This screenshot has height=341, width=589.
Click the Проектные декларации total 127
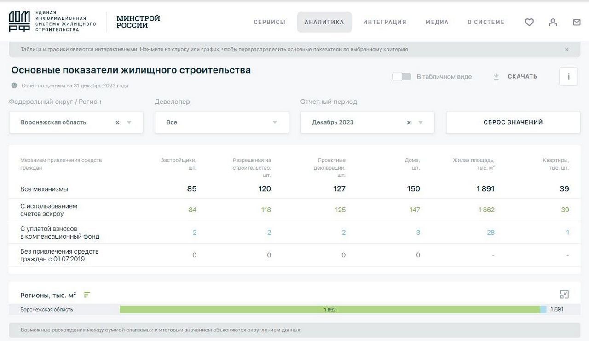(339, 189)
